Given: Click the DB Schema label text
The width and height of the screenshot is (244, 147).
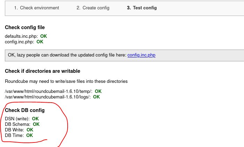Looking at the screenshot, I should tap(17, 124).
